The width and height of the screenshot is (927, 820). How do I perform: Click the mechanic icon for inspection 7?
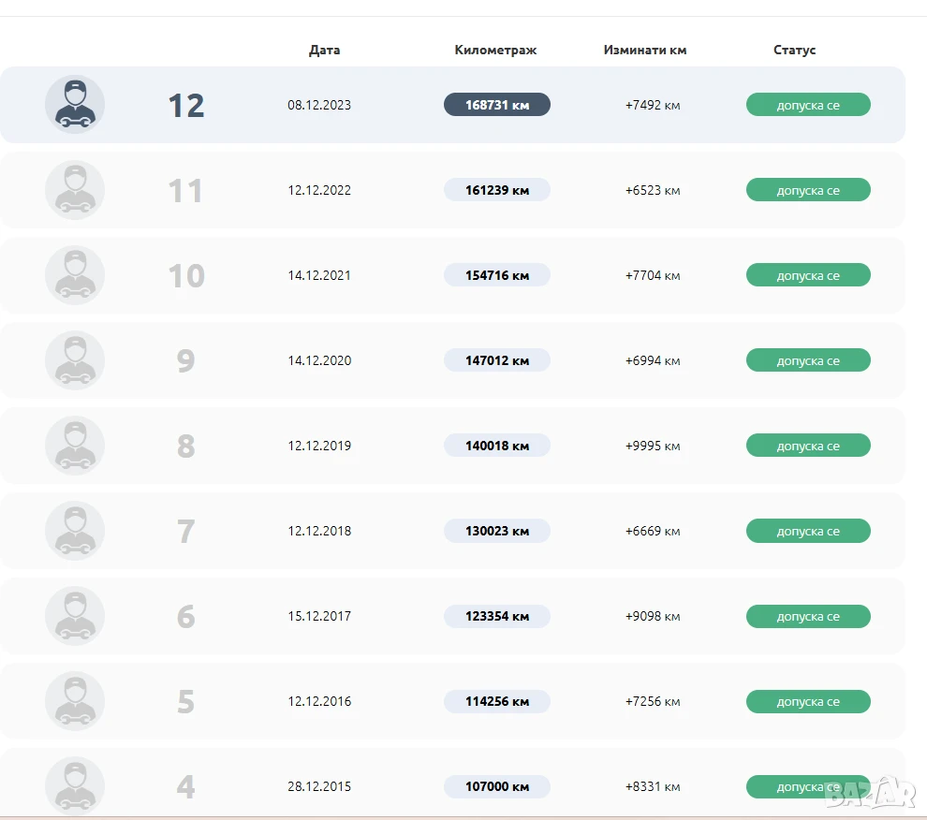(75, 531)
